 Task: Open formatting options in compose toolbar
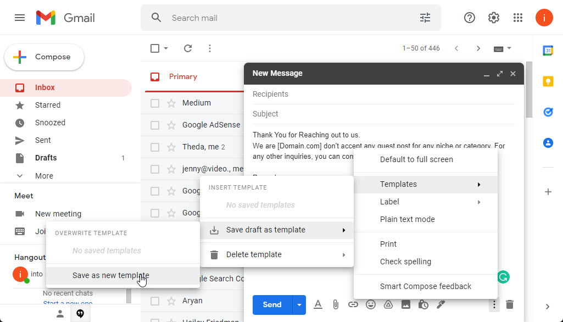[318, 305]
